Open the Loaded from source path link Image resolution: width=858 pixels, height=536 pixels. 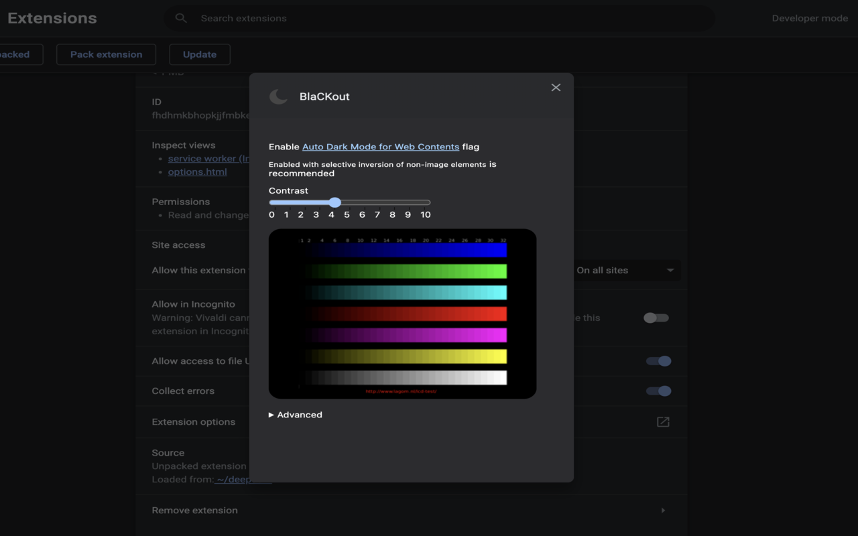tap(232, 480)
